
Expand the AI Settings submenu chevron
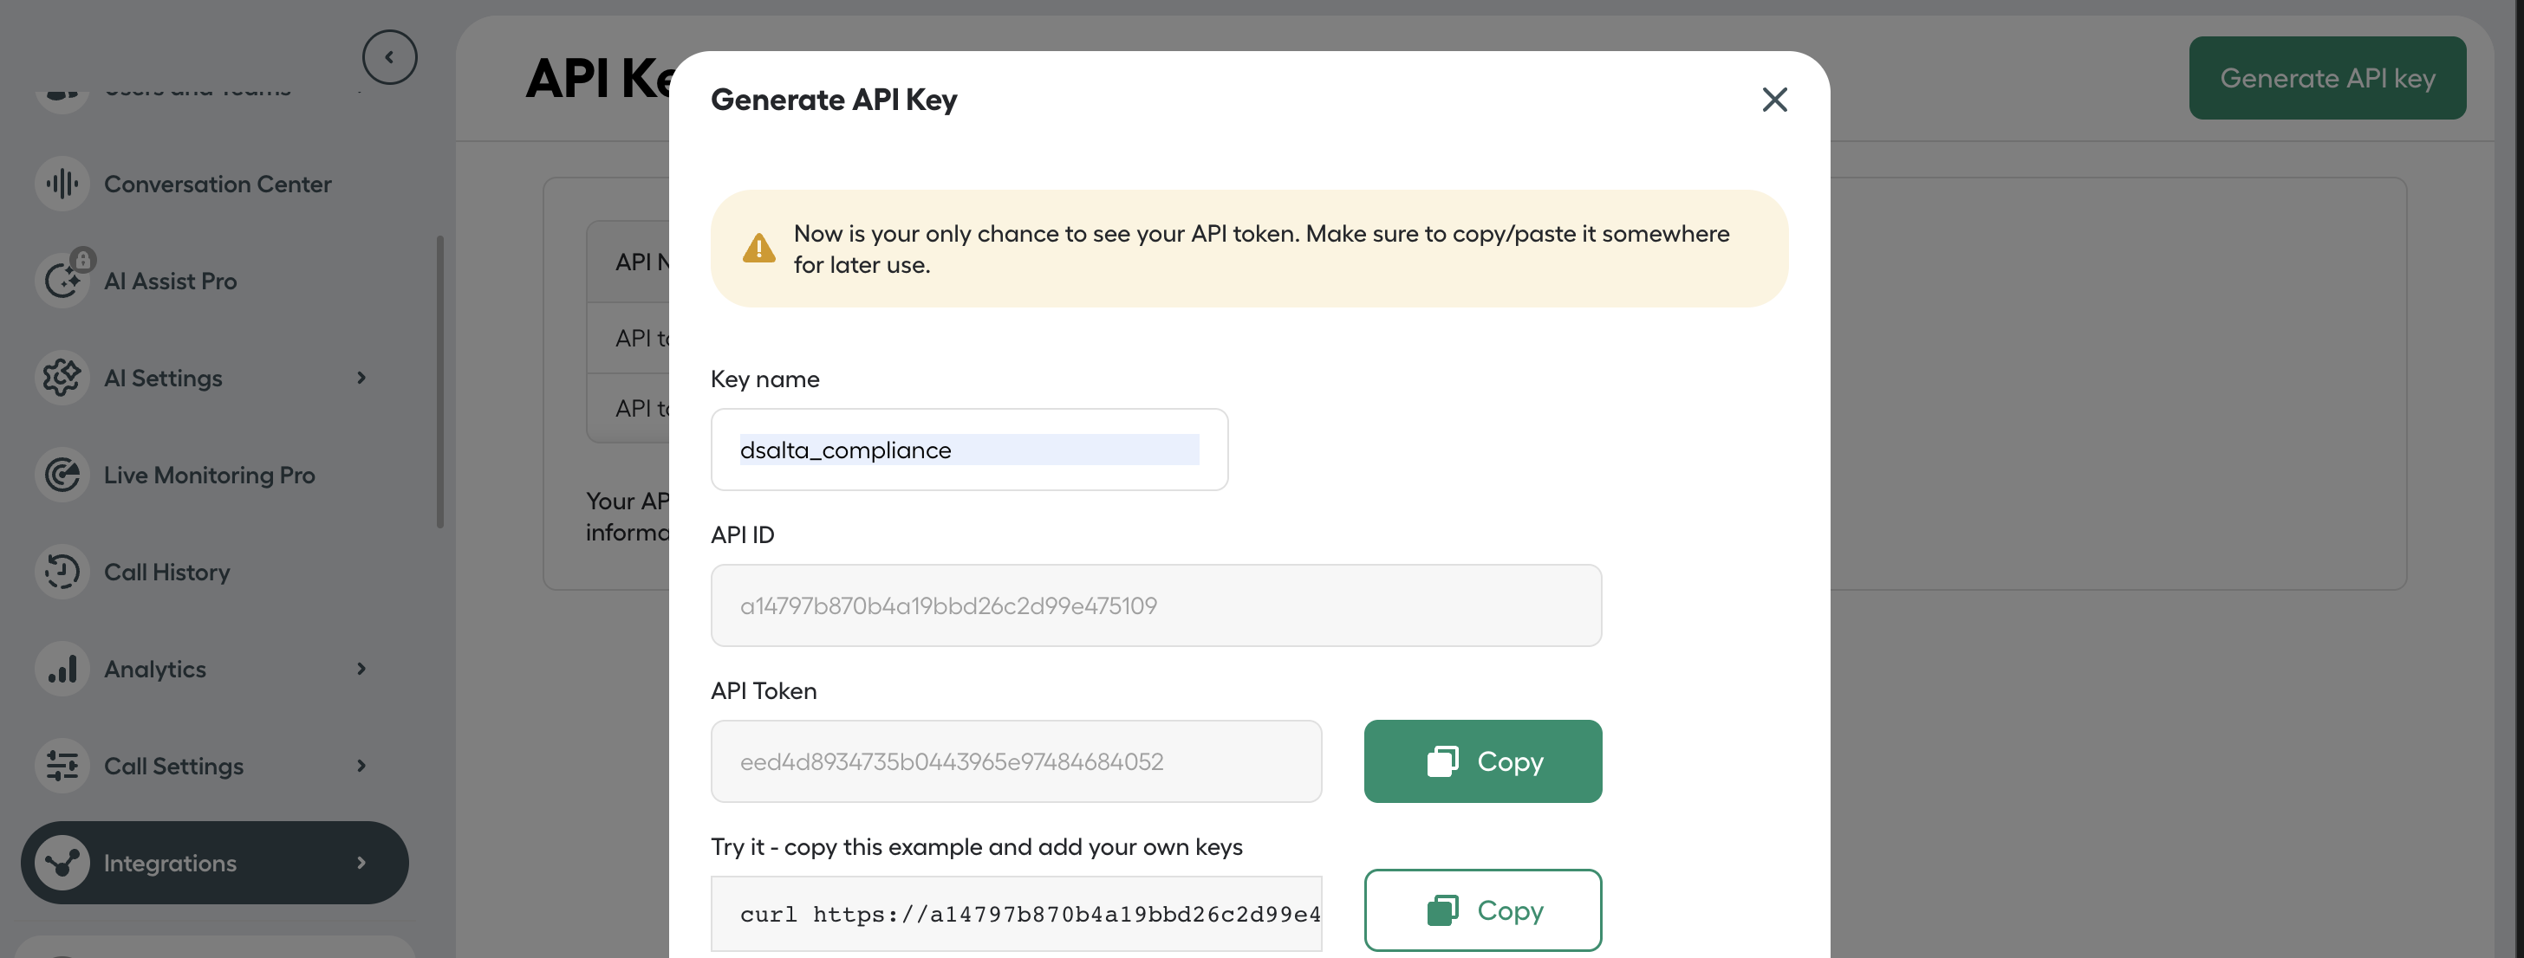pyautogui.click(x=361, y=377)
